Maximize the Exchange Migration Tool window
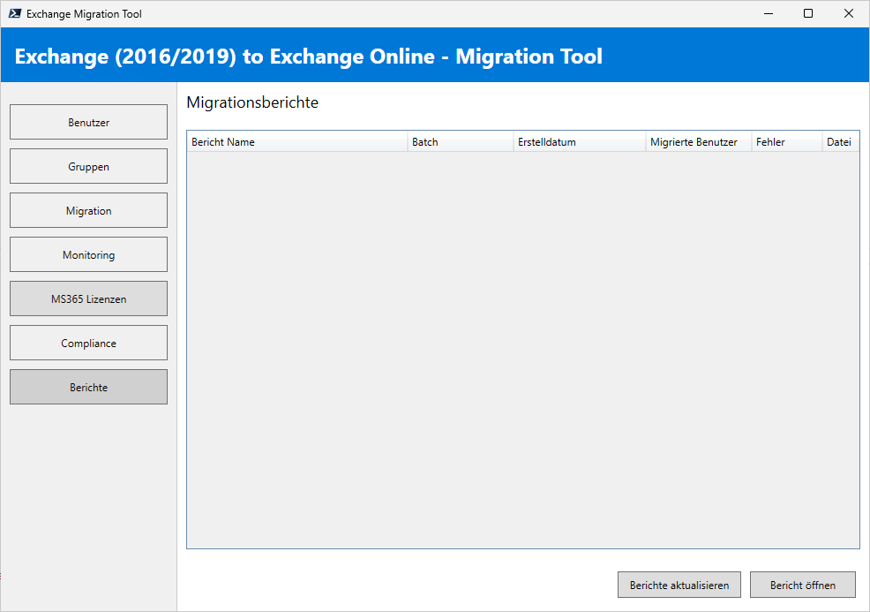 tap(808, 13)
